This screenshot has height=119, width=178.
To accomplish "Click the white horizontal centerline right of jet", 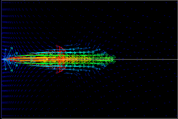I will (147, 59).
